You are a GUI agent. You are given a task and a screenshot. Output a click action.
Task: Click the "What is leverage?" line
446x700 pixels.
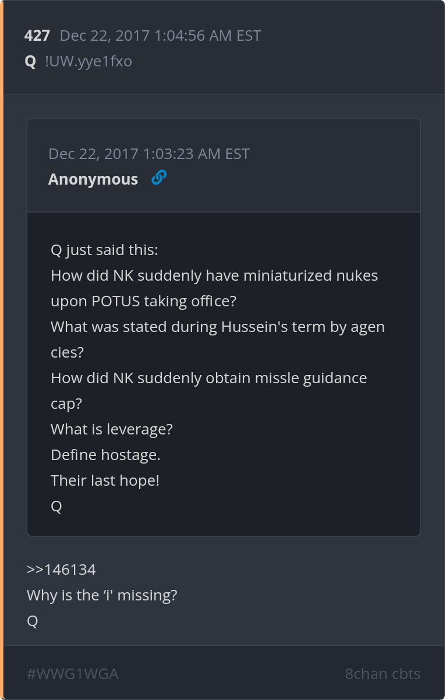112,430
